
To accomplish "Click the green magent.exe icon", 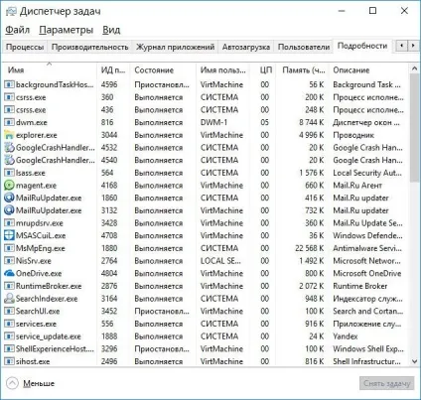I will click(x=9, y=186).
